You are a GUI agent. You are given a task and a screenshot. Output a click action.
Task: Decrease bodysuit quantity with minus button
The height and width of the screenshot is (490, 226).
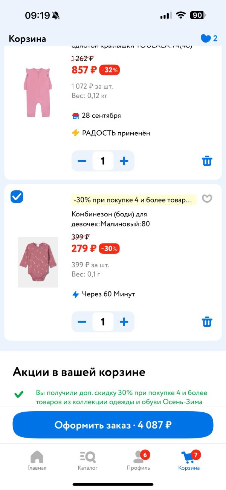[x=82, y=322]
